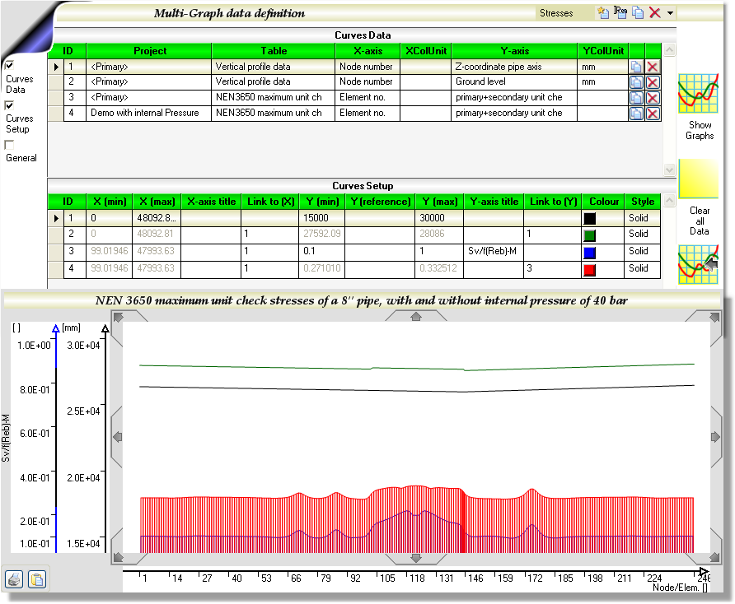Click the new graph definition icon with star
The height and width of the screenshot is (604, 735).
(603, 12)
